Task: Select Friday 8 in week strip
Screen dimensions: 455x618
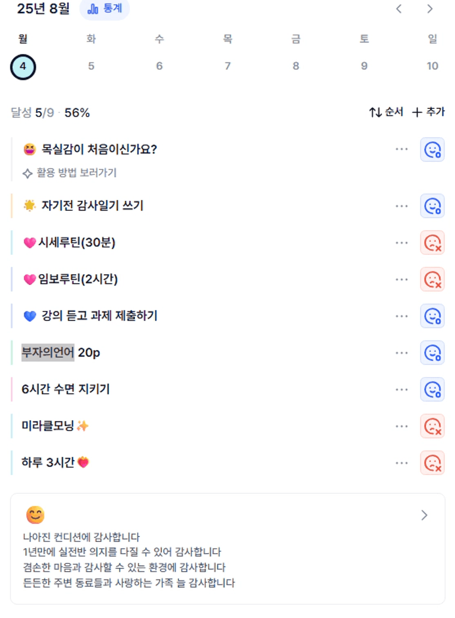Action: click(x=296, y=66)
